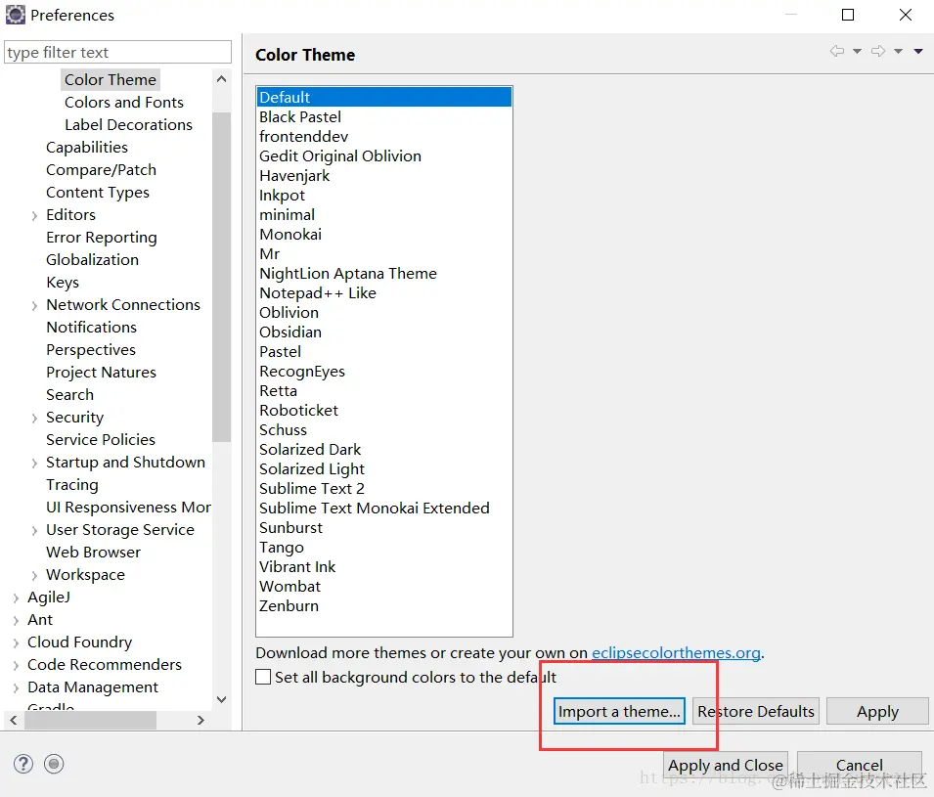Expand User Storage Service node
The width and height of the screenshot is (934, 797).
tap(34, 531)
